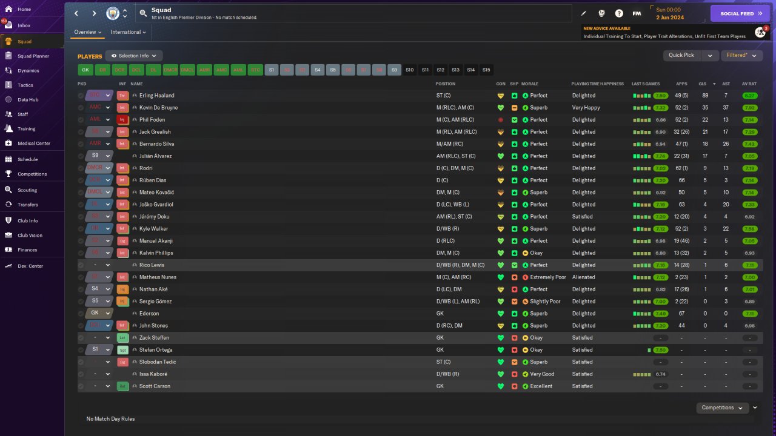
Task: Open the Training sidebar icon
Action: point(8,128)
